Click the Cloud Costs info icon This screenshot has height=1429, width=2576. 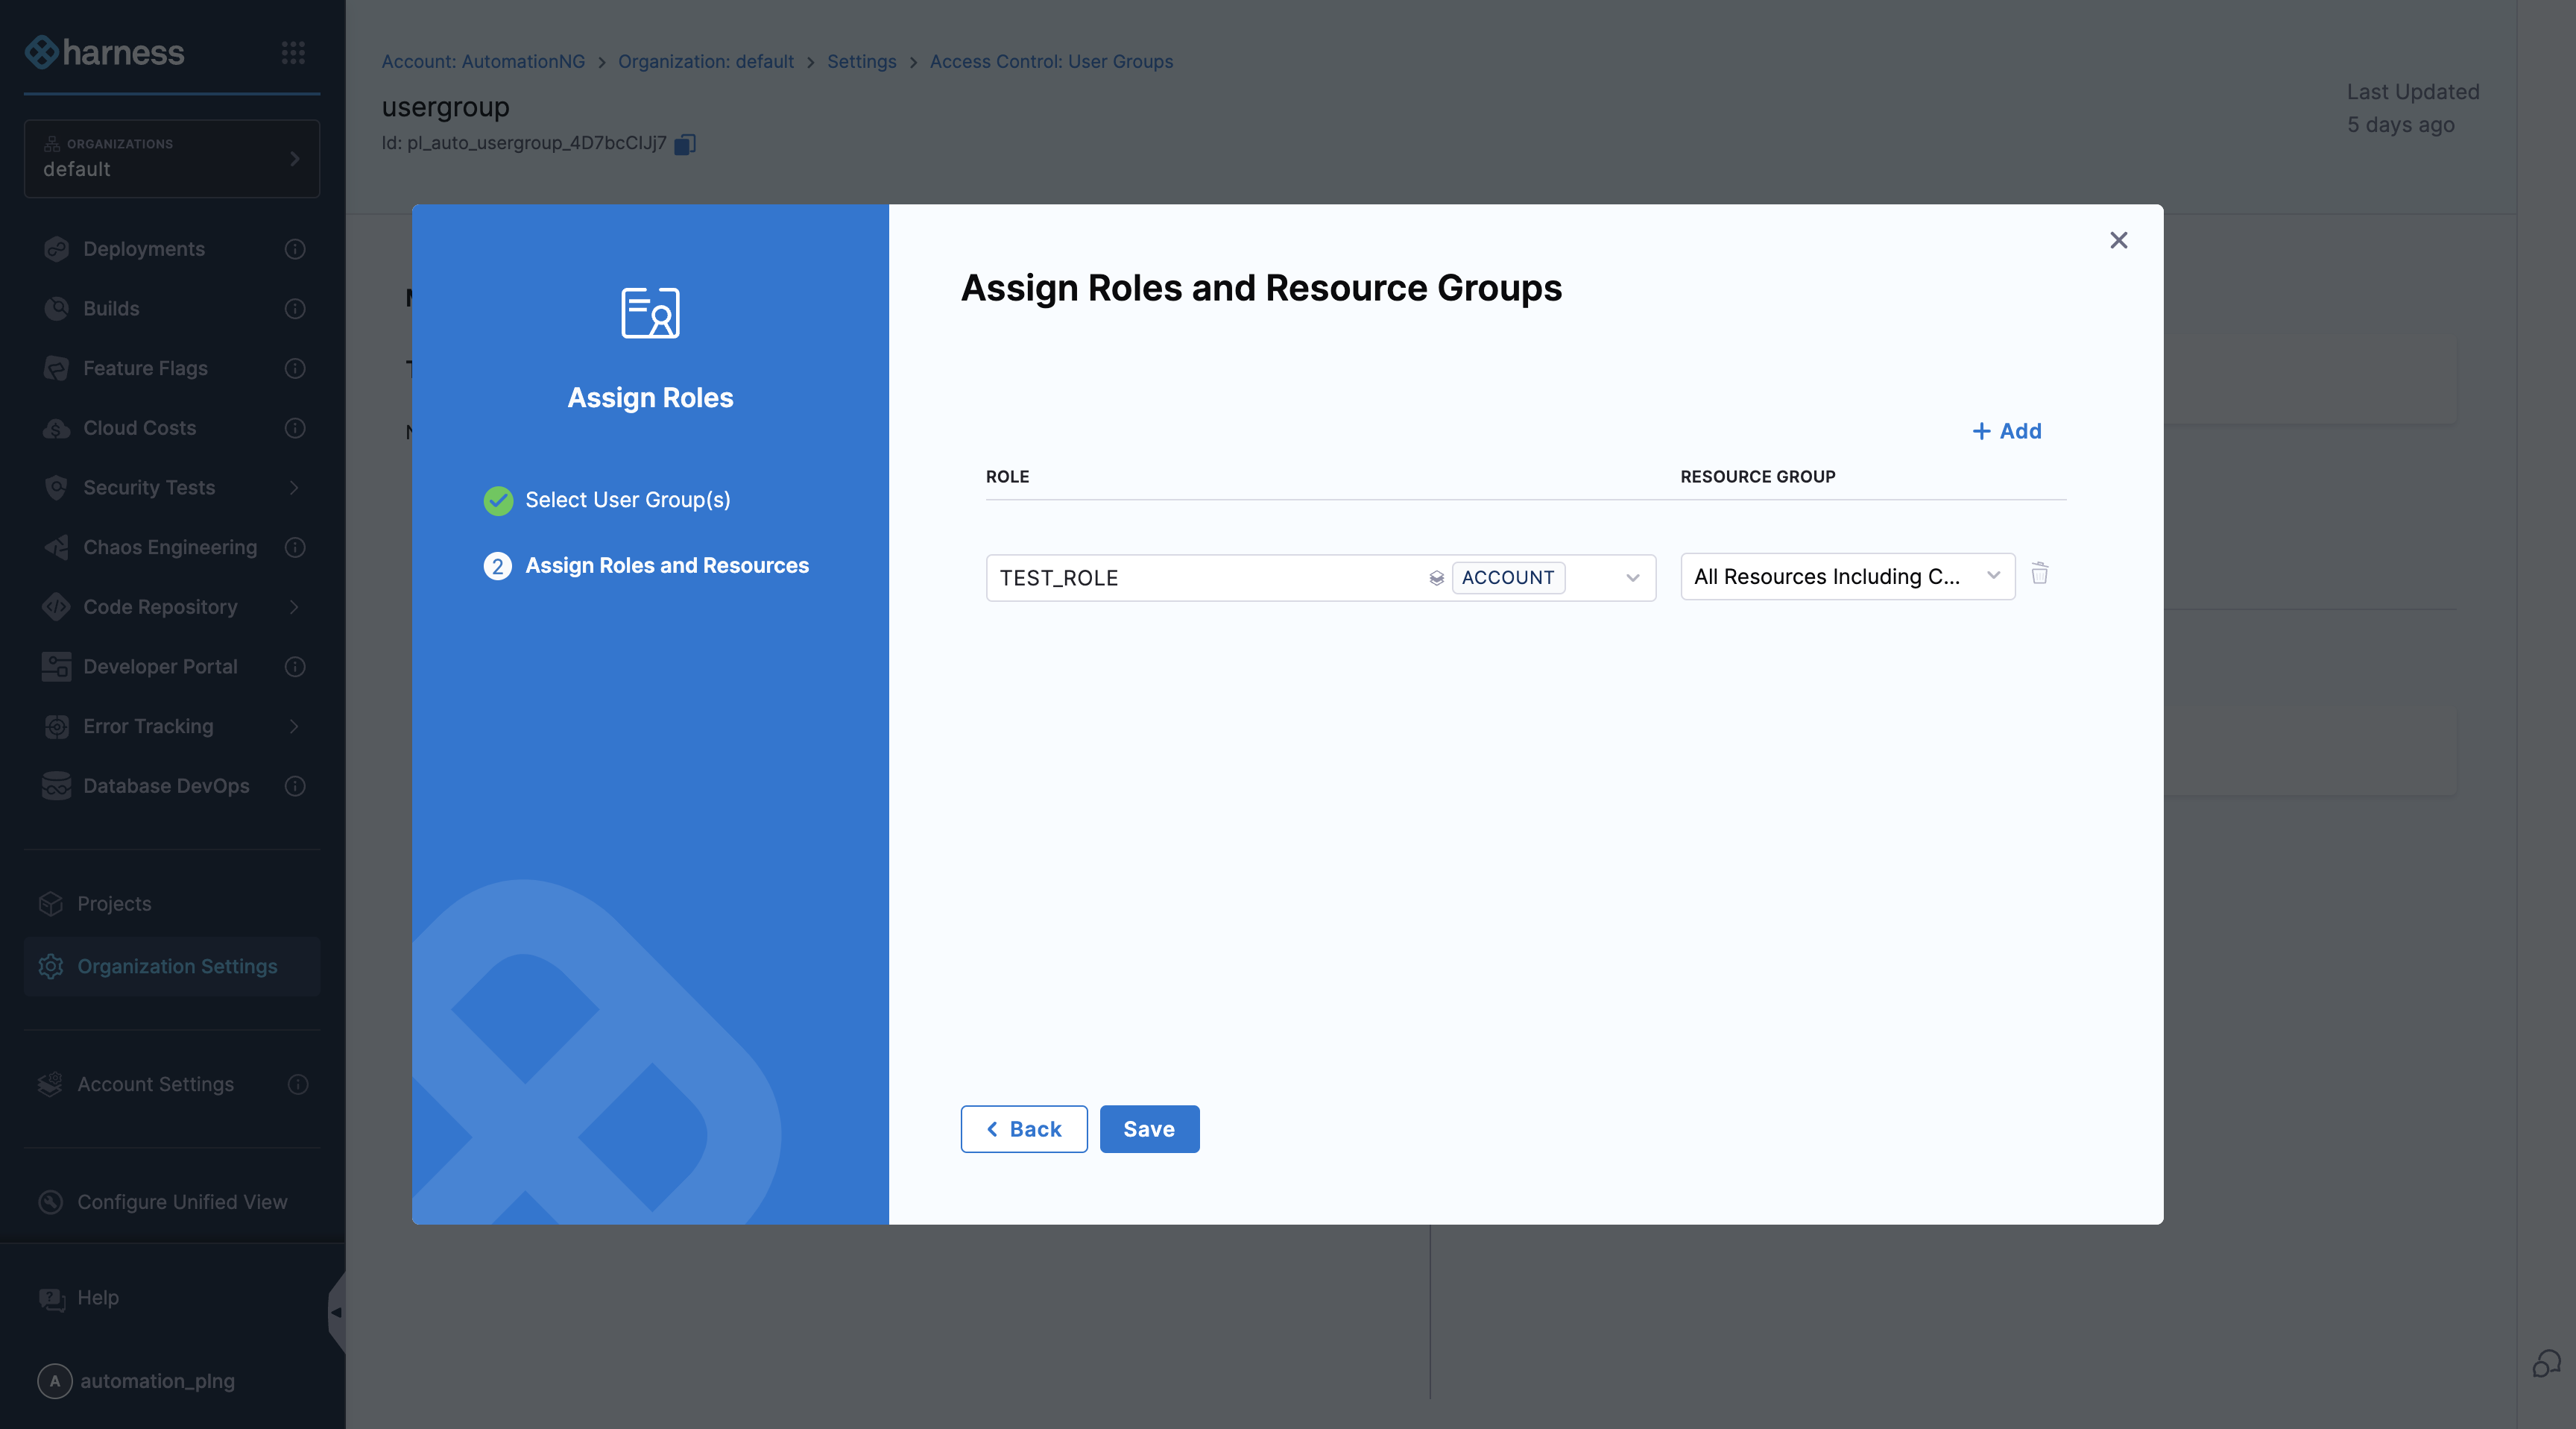(x=295, y=428)
